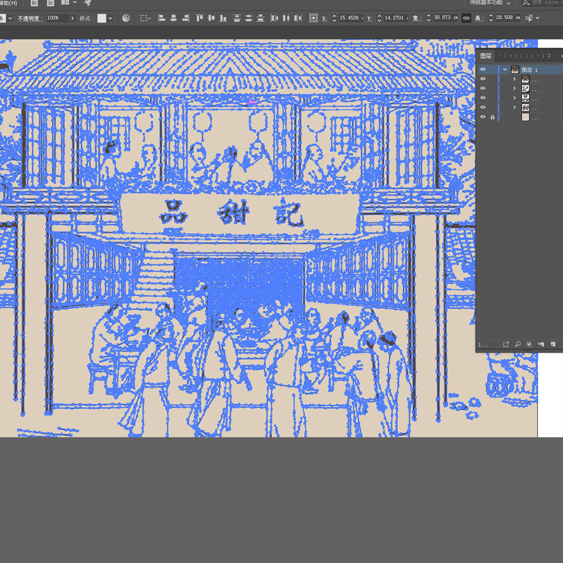Click horizontal distribute center icon

pos(286,18)
